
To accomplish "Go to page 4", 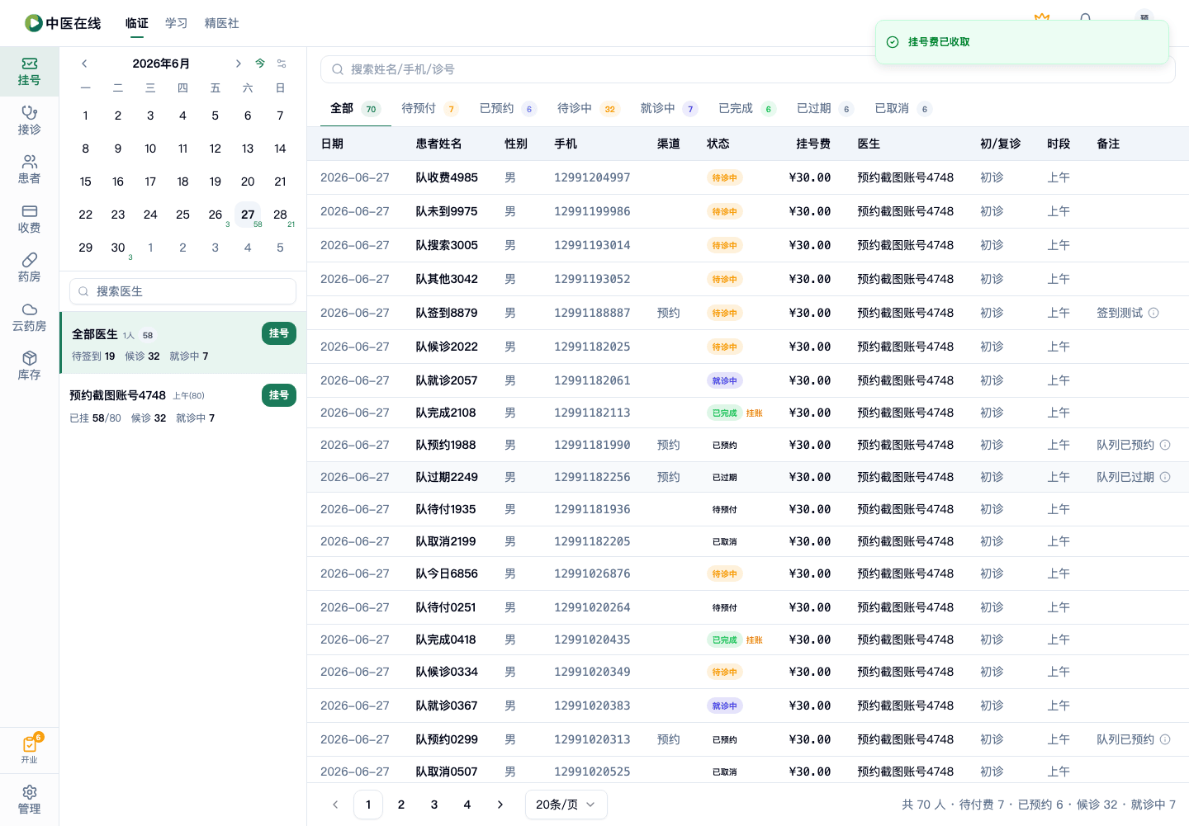I will tap(467, 805).
